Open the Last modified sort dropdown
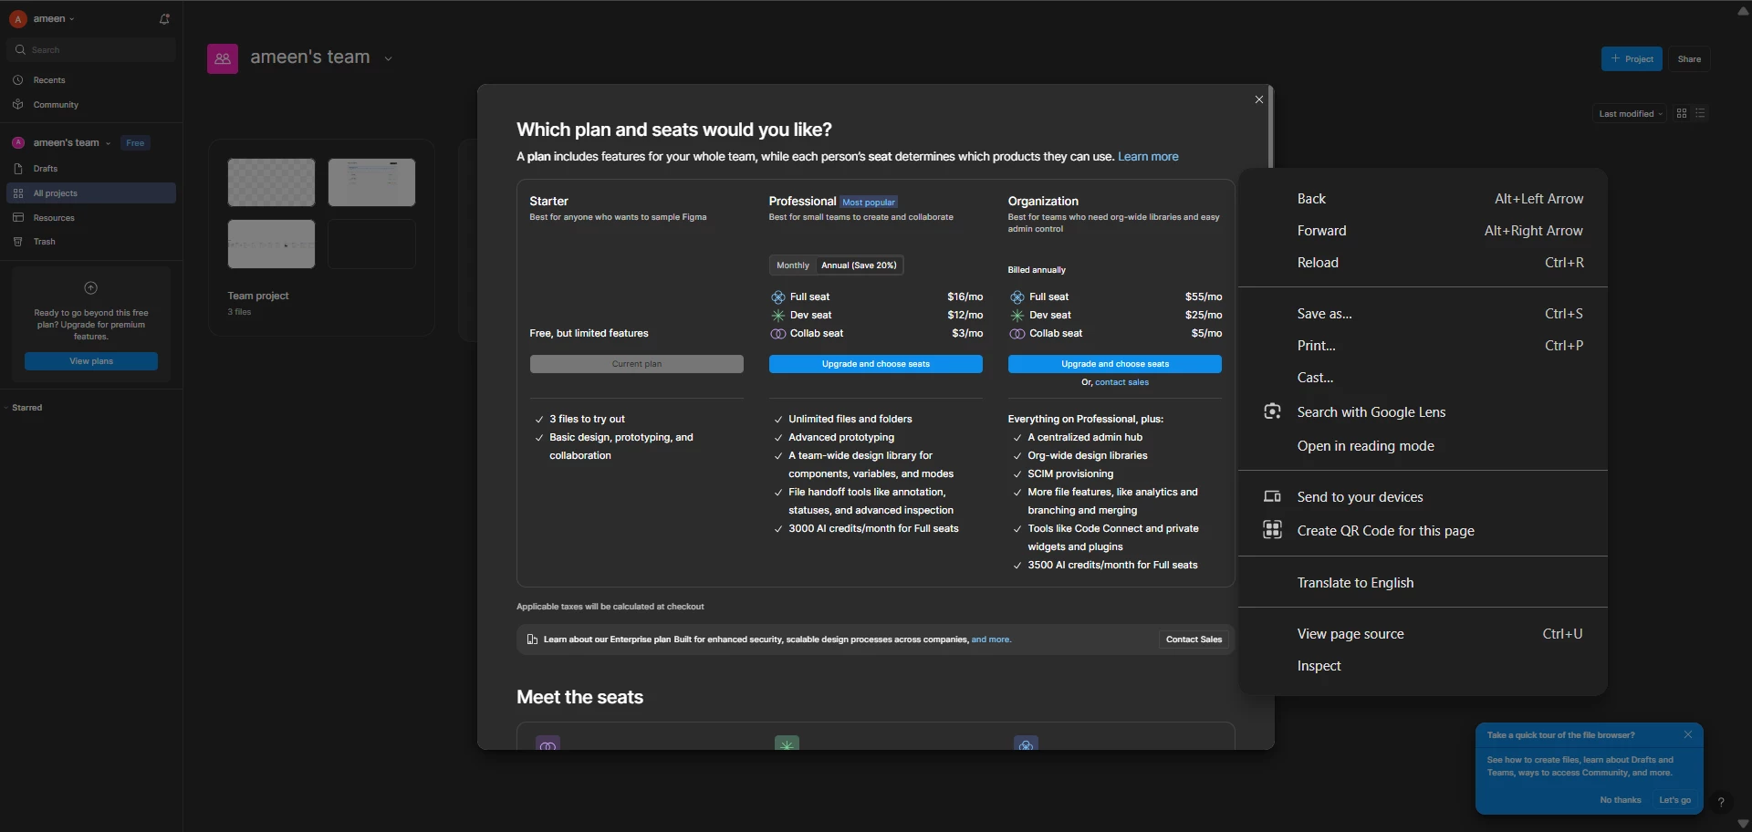Image resolution: width=1752 pixels, height=832 pixels. pos(1631,114)
